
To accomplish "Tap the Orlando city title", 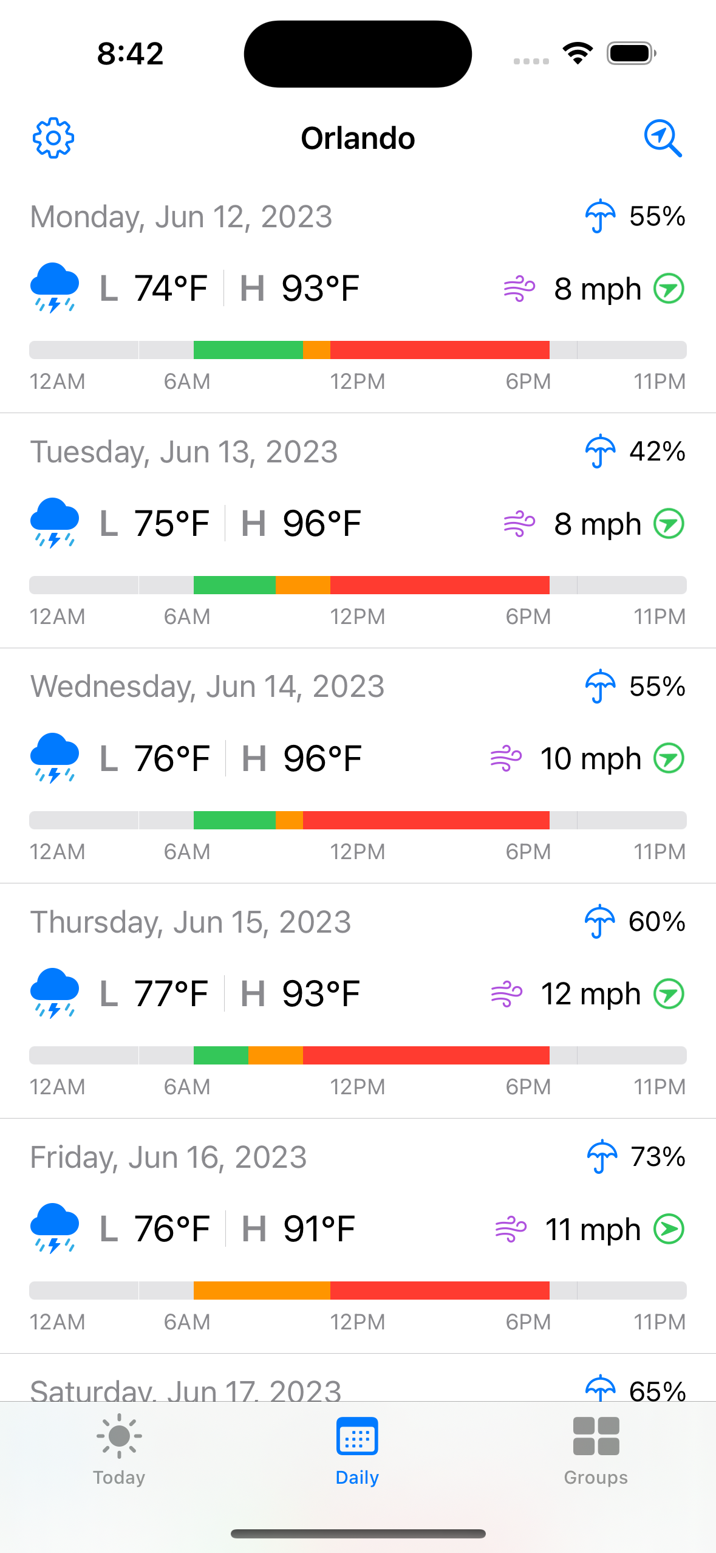I will (x=358, y=138).
